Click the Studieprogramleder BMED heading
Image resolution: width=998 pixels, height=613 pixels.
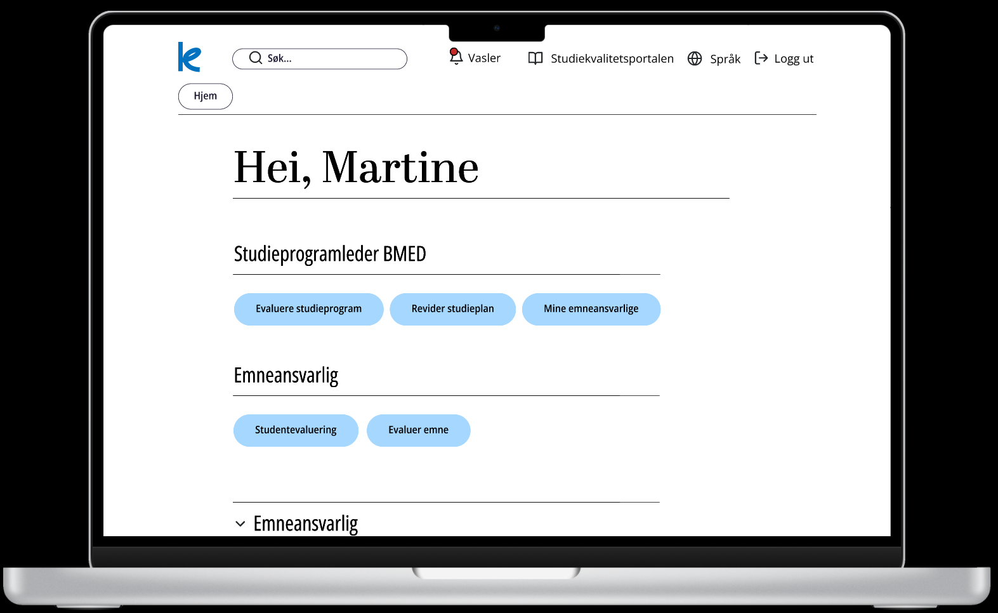coord(330,254)
